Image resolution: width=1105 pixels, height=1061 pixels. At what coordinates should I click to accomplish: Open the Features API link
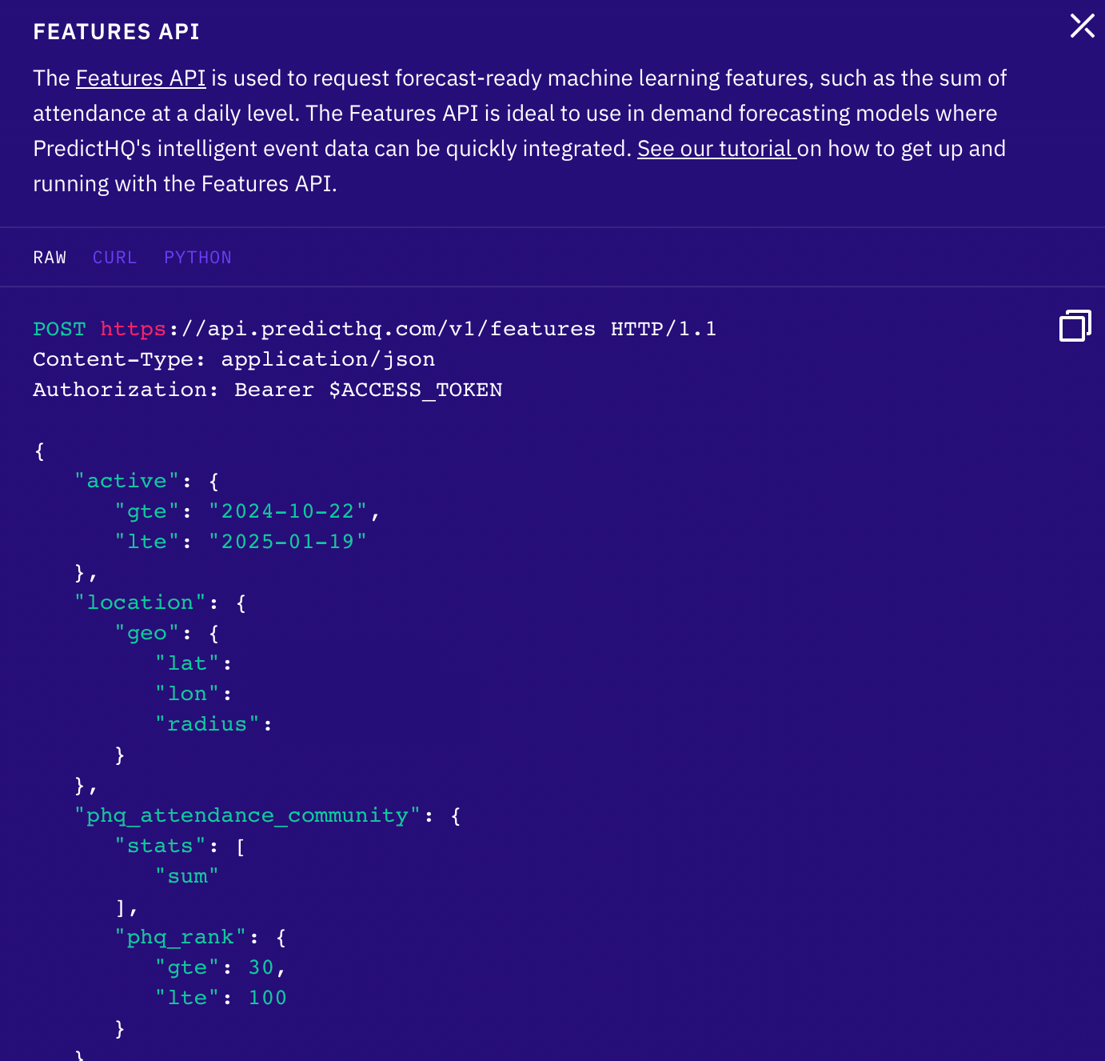[x=141, y=78]
